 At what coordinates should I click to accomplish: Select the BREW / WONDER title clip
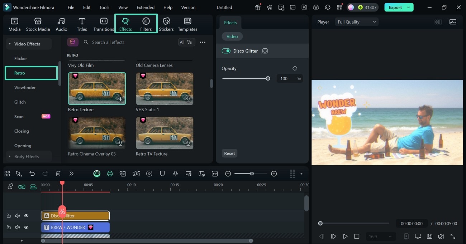click(75, 227)
